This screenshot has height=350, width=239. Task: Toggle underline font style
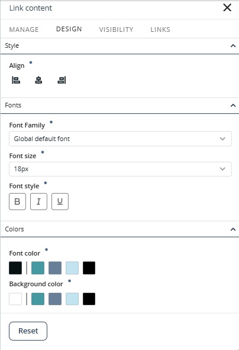tap(60, 202)
